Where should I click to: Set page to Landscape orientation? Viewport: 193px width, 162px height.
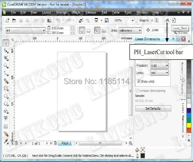click(89, 30)
